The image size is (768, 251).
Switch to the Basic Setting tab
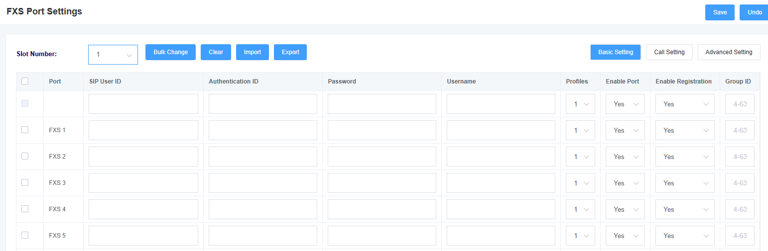616,52
